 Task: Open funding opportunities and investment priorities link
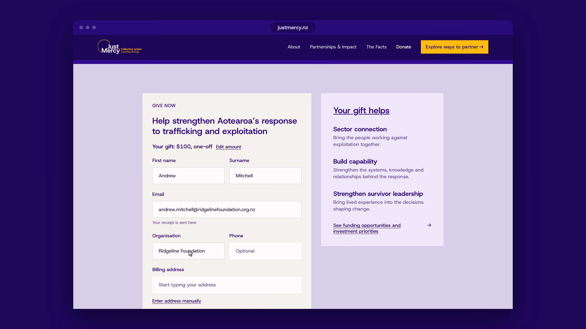(367, 228)
